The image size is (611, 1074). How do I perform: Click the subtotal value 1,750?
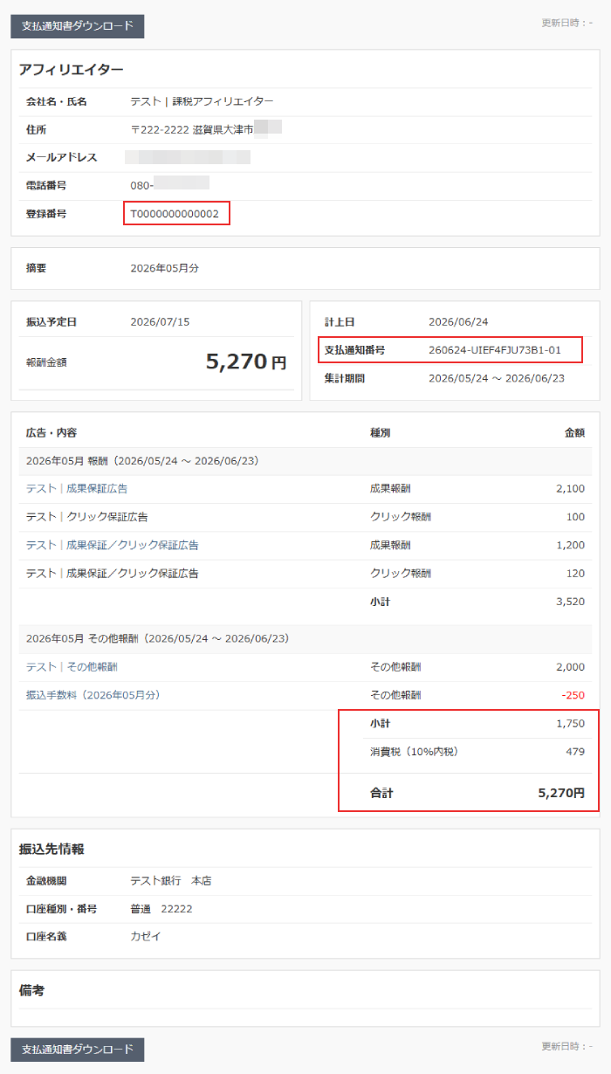tap(570, 724)
